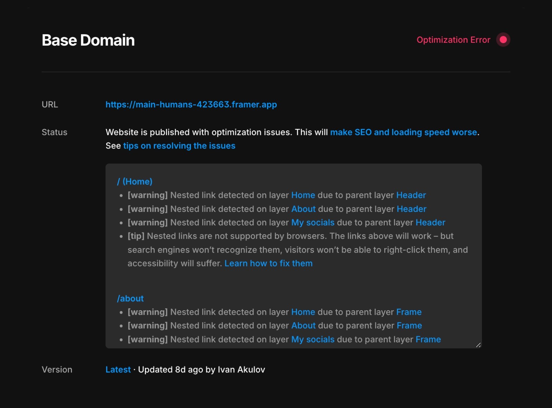This screenshot has height=408, width=552.
Task: Select About layer link under / (Home)
Action: pyautogui.click(x=304, y=209)
